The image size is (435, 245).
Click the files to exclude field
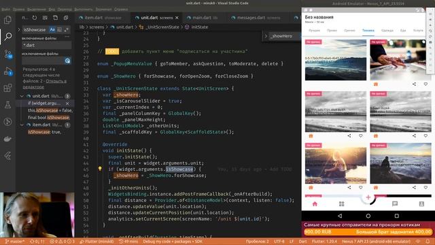tap(43, 61)
